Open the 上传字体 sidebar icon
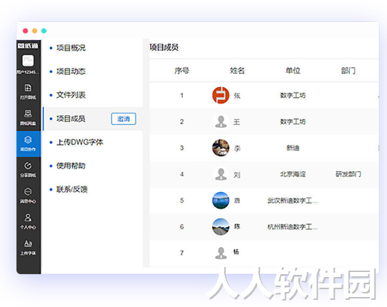 [x=28, y=248]
